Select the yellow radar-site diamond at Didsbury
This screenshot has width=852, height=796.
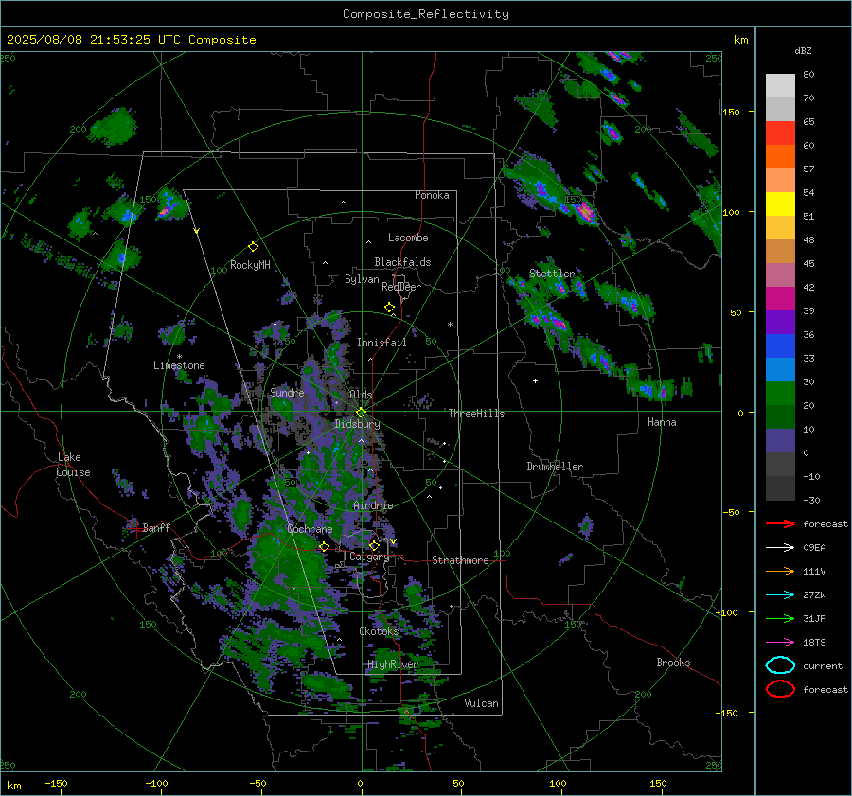[361, 413]
